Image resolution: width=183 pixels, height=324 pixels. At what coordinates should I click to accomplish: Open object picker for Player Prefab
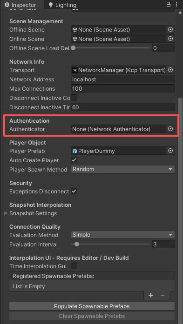[170, 151]
